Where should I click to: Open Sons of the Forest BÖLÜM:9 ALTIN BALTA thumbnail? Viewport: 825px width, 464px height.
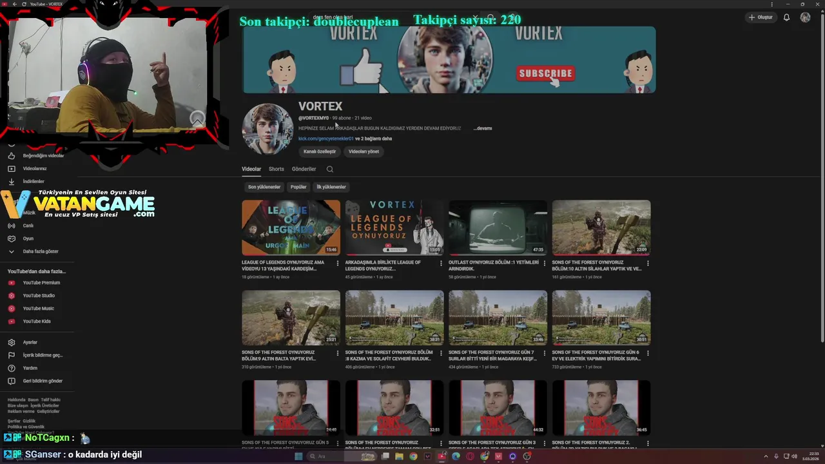(x=291, y=318)
